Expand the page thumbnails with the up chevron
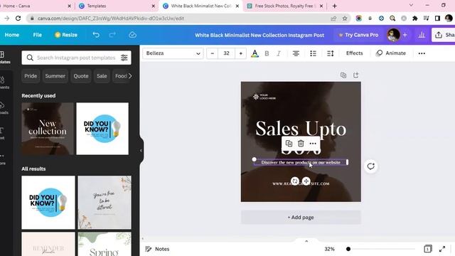The width and height of the screenshot is (455, 256). pyautogui.click(x=306, y=241)
